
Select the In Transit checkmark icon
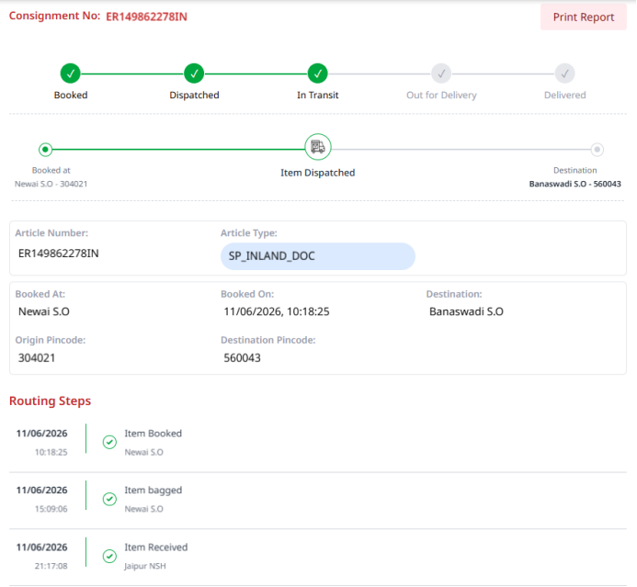coord(318,73)
